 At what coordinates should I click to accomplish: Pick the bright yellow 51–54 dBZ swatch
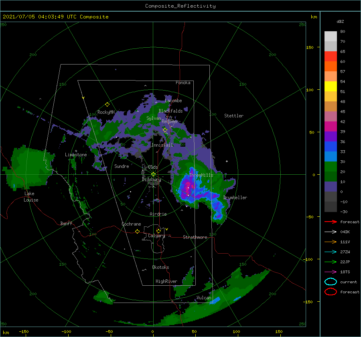point(331,87)
